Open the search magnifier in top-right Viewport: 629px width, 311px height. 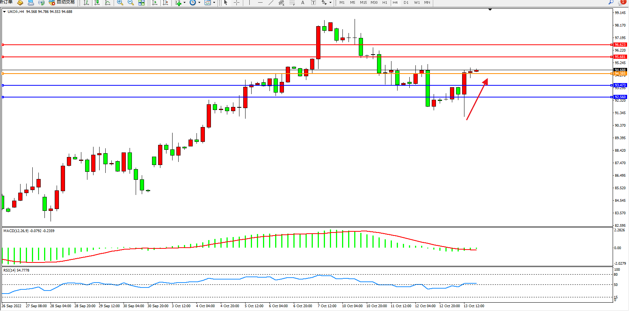(611, 2)
